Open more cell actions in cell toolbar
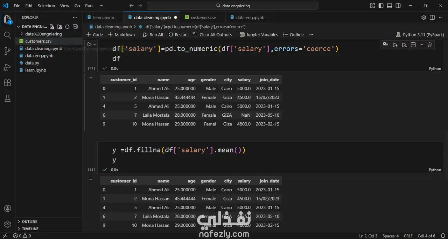This screenshot has height=239, width=448. (421, 45)
